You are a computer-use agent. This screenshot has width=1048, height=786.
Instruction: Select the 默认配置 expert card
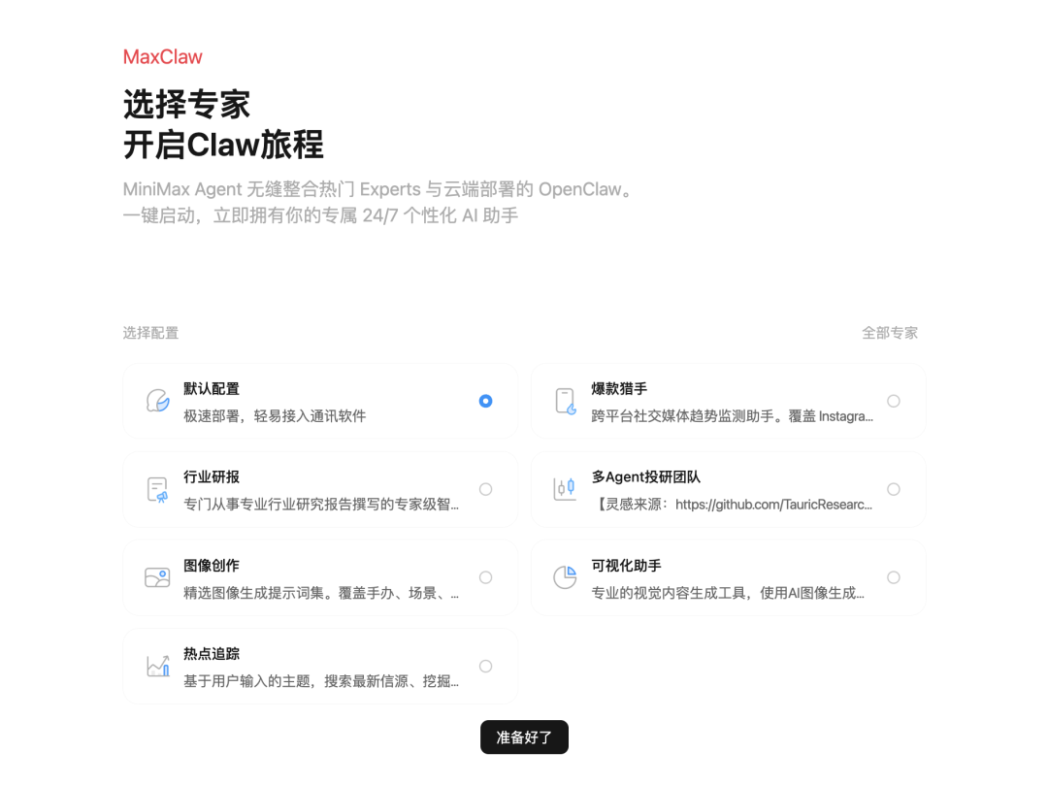(320, 400)
